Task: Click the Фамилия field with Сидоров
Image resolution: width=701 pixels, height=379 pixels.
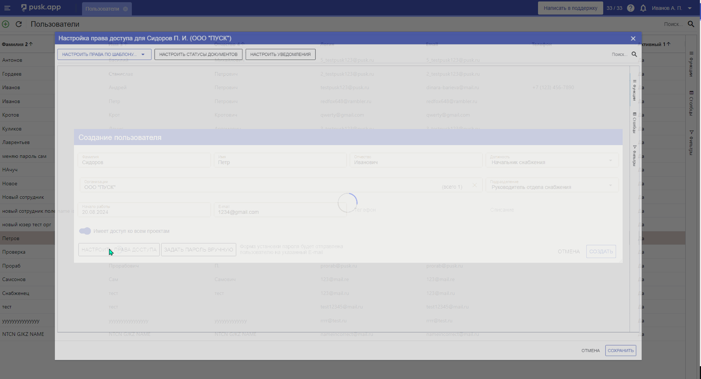Action: point(144,160)
